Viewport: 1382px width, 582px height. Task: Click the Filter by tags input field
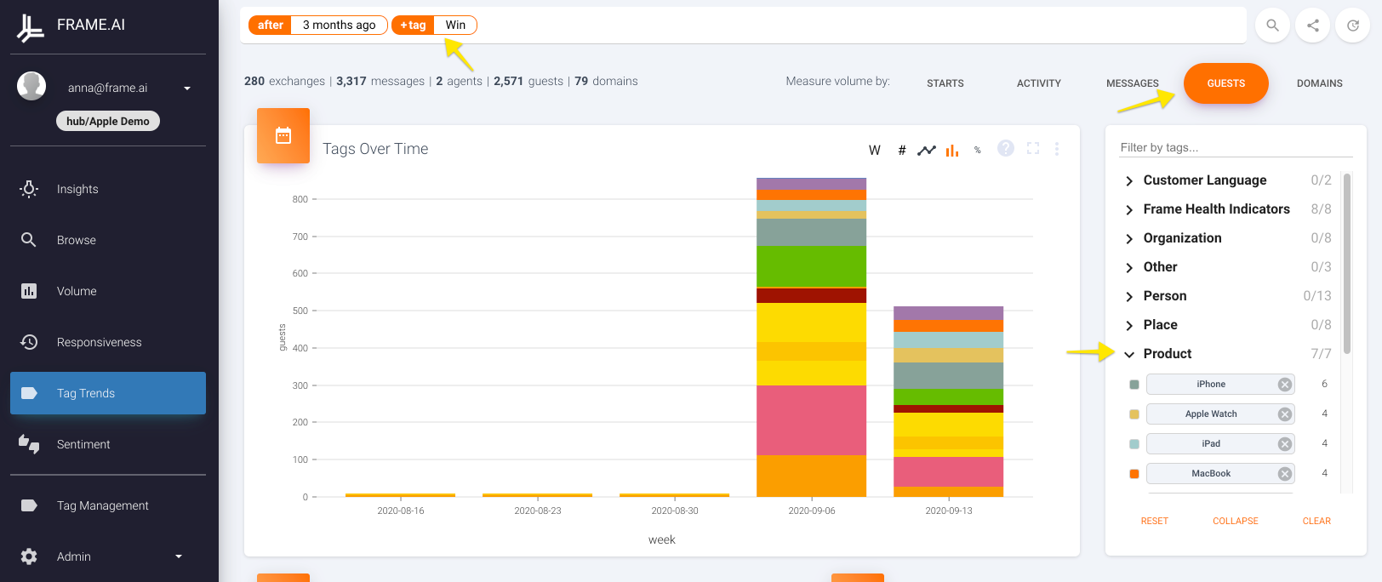(x=1236, y=147)
